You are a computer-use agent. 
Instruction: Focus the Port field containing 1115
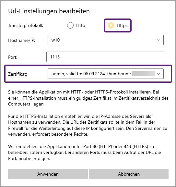(106, 57)
